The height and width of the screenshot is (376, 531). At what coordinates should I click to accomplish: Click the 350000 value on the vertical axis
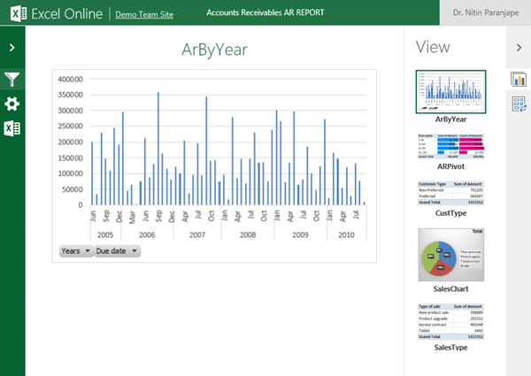click(x=71, y=95)
